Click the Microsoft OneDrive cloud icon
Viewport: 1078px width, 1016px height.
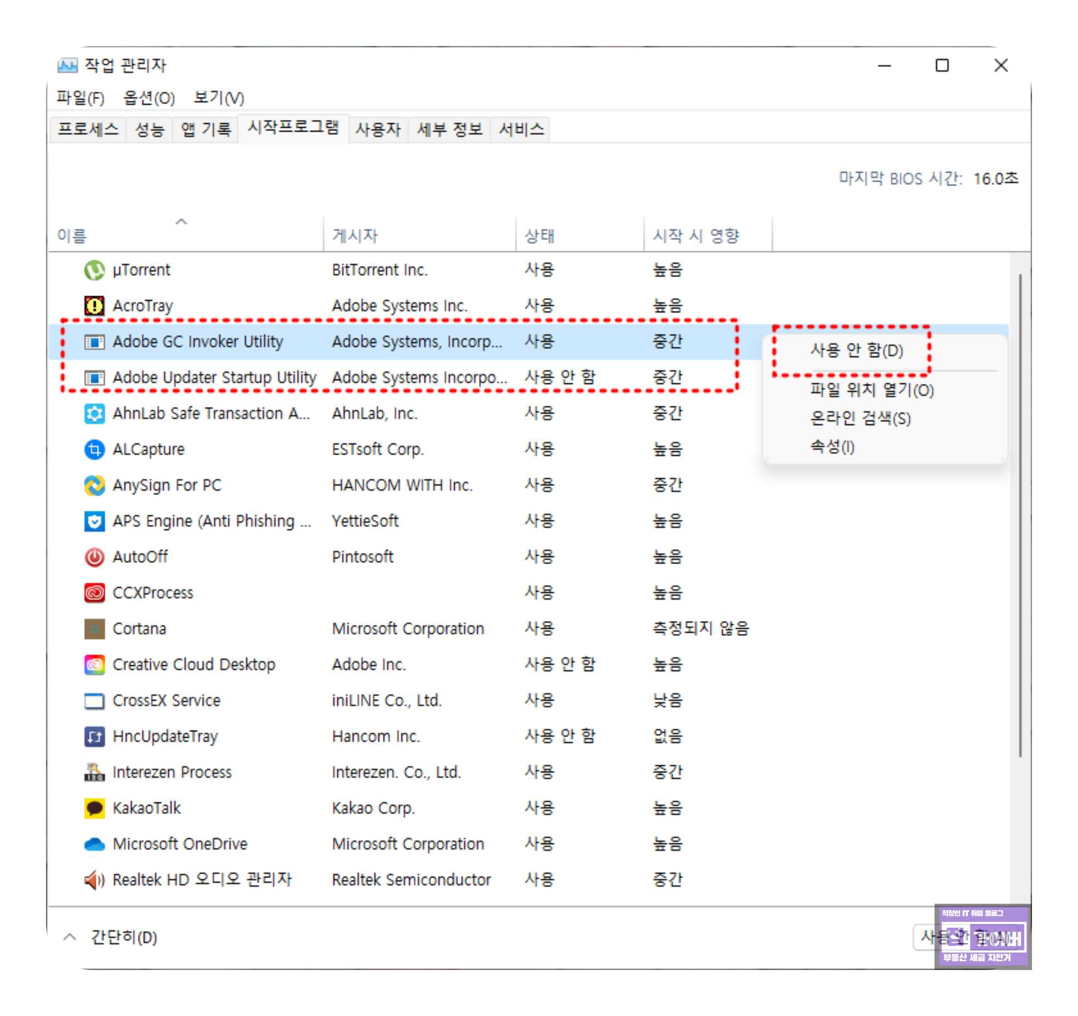point(94,844)
